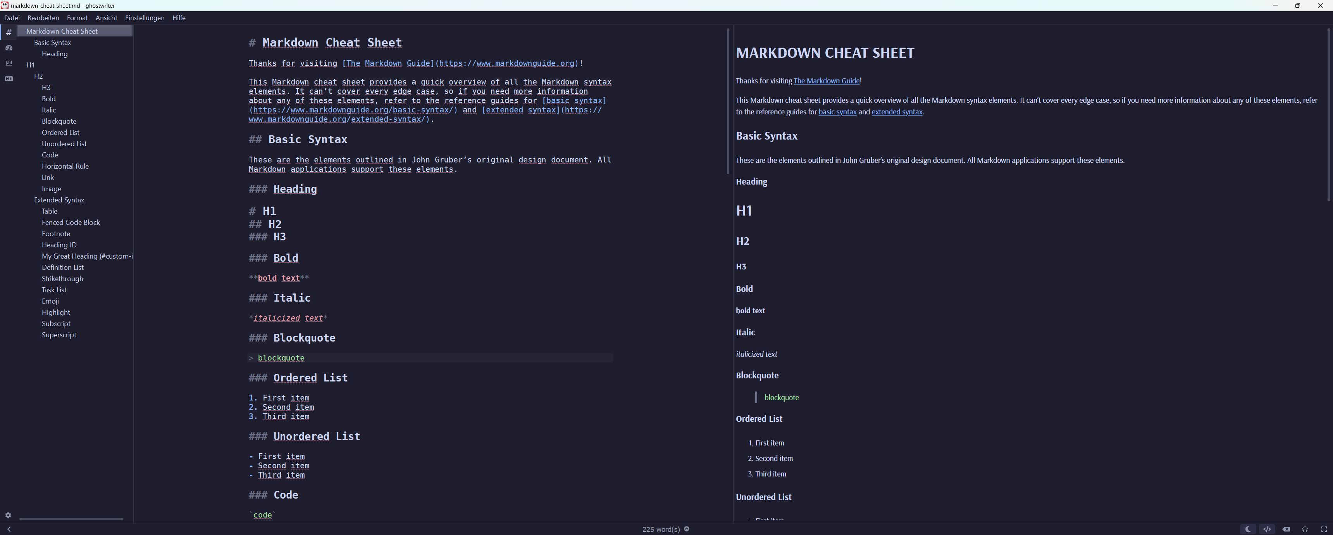Screen dimensions: 1333x535
Task: Open the extended syntax link in preview
Action: click(x=897, y=112)
